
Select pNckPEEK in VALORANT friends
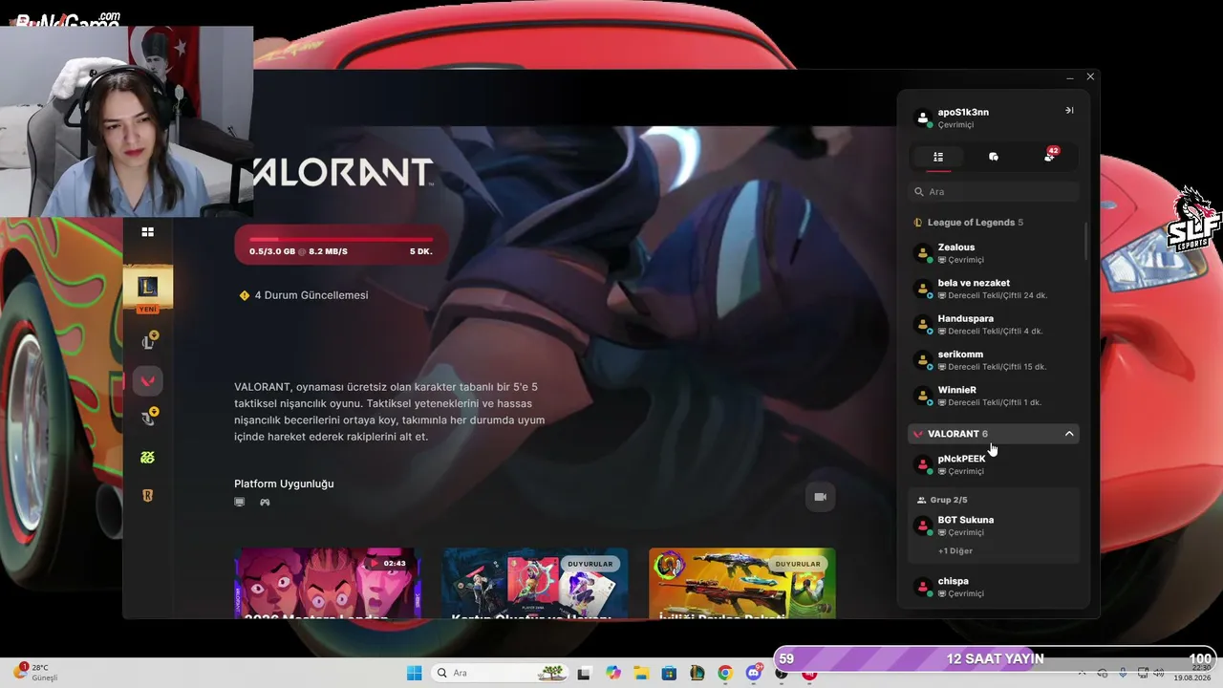click(994, 464)
